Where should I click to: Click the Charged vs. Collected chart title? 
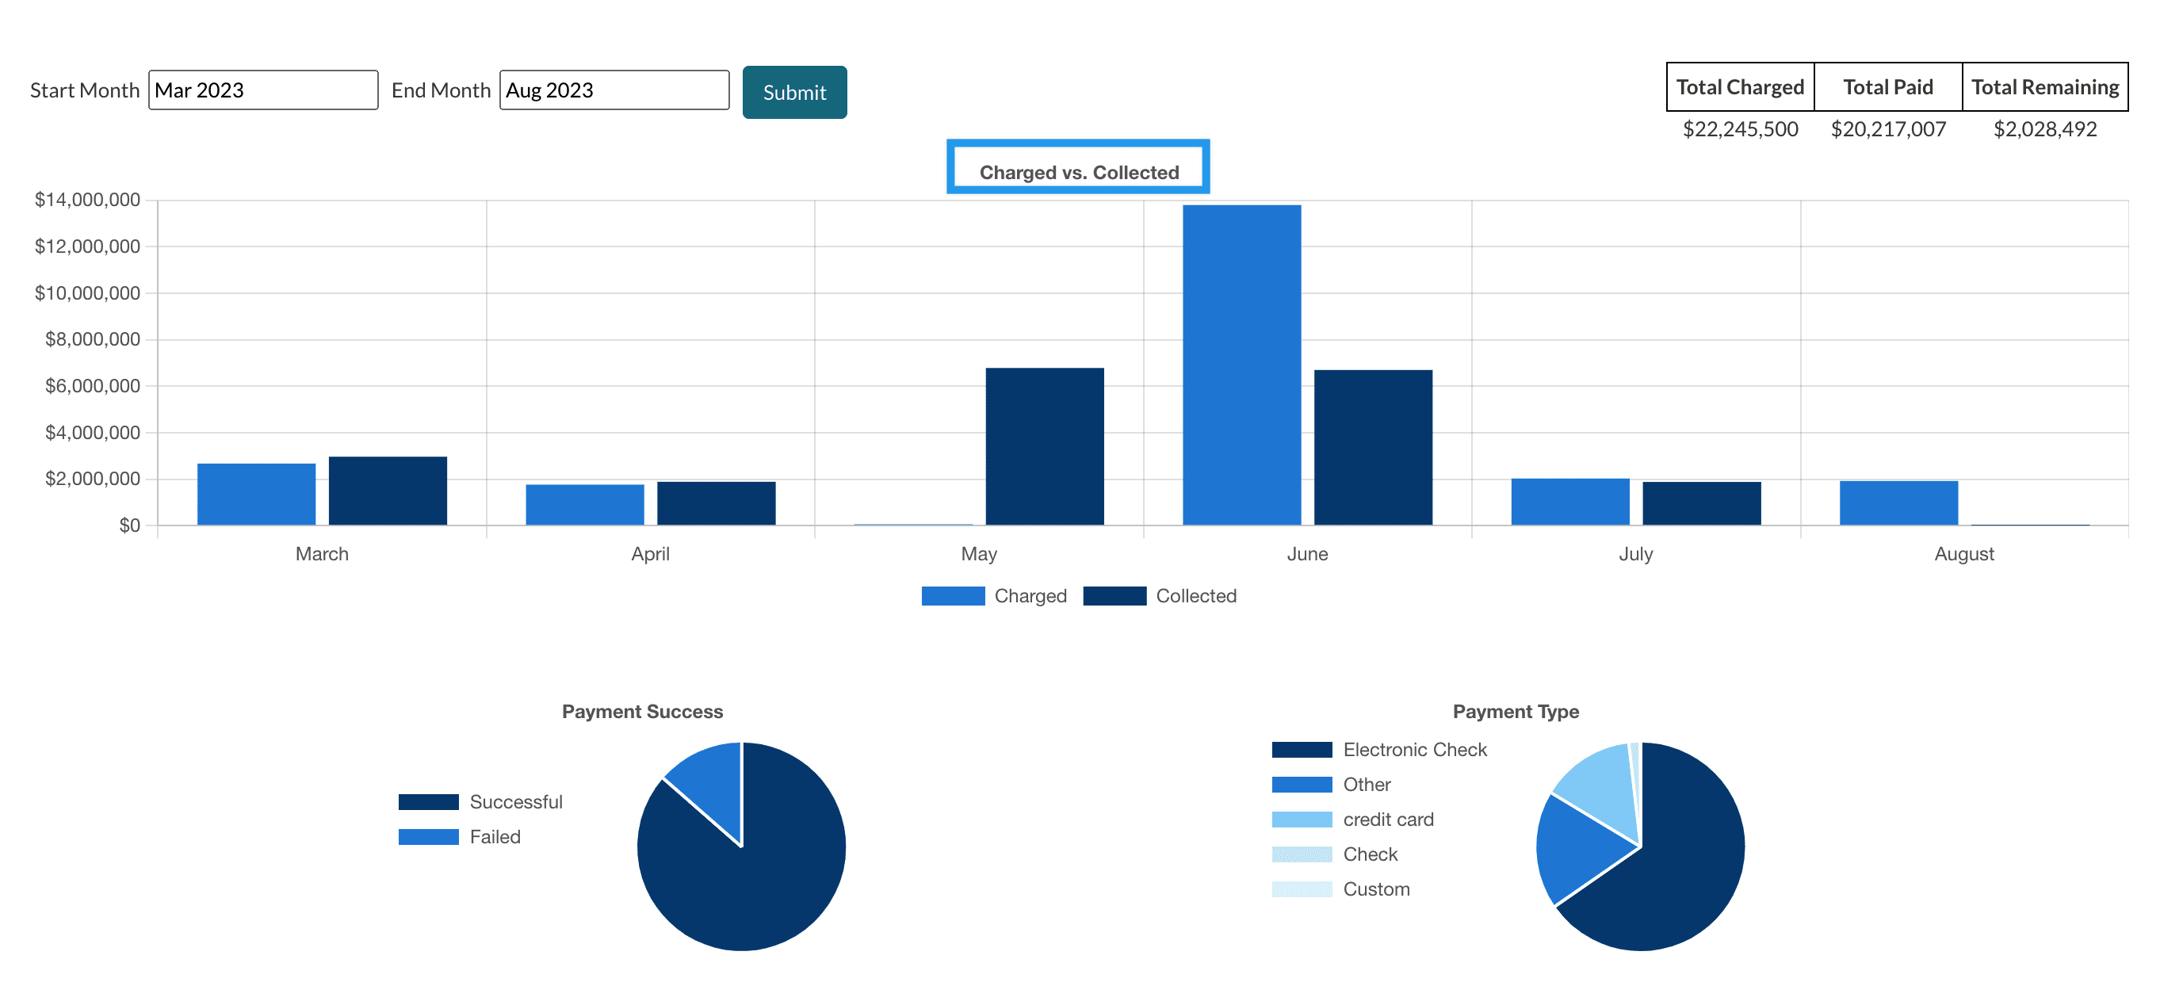(1078, 172)
